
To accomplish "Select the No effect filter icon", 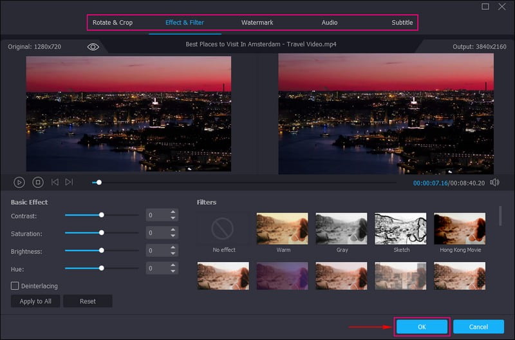I will [x=224, y=228].
